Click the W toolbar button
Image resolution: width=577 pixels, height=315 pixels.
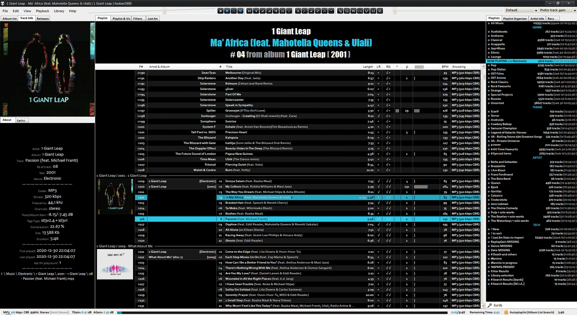point(353,11)
